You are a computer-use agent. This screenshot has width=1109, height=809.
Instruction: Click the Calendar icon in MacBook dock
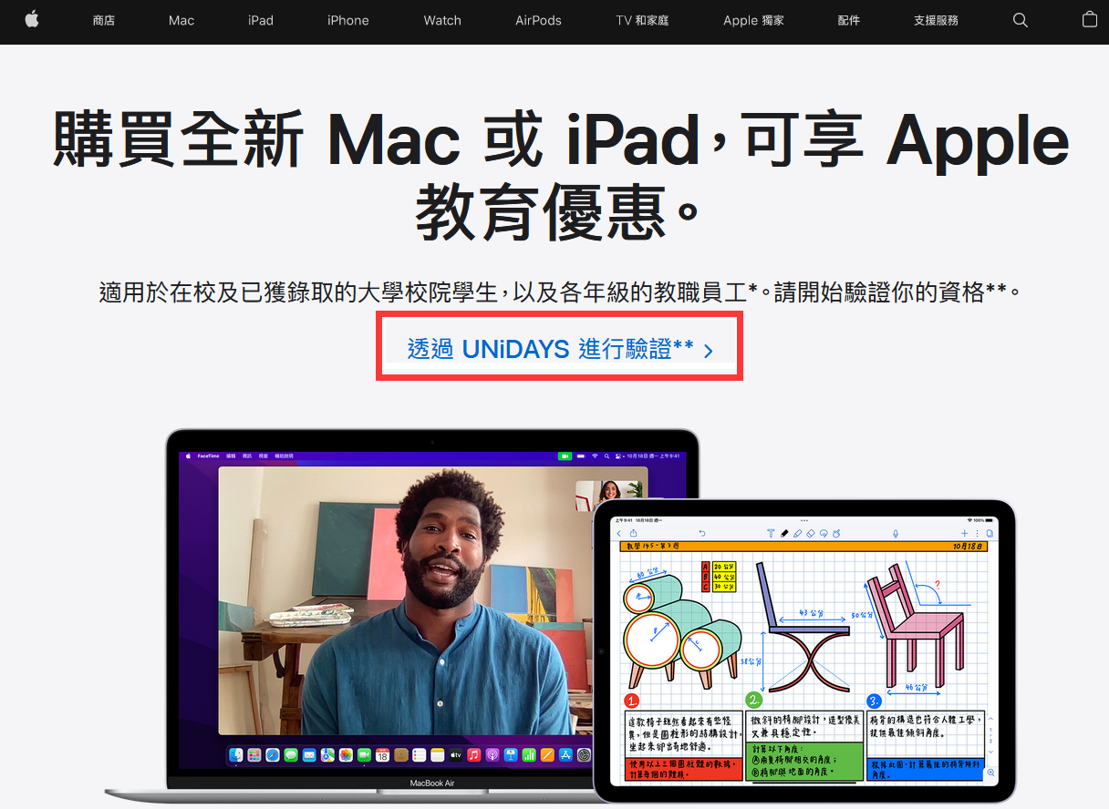click(382, 755)
